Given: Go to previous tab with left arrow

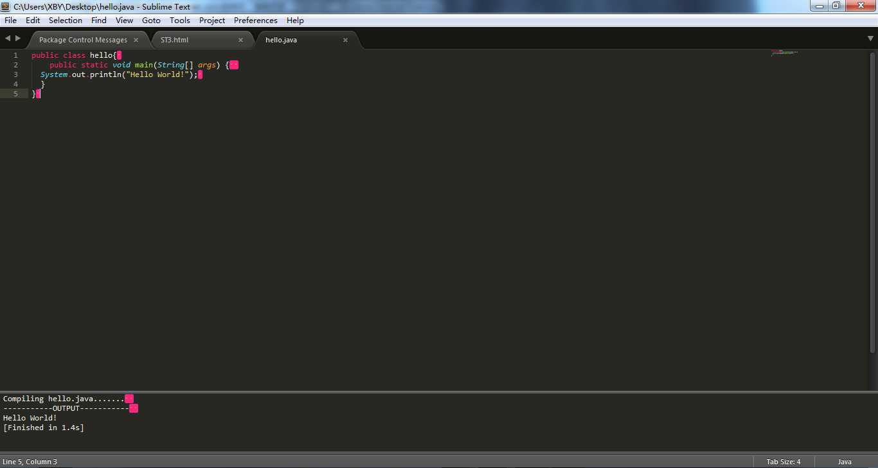Looking at the screenshot, I should (8, 39).
